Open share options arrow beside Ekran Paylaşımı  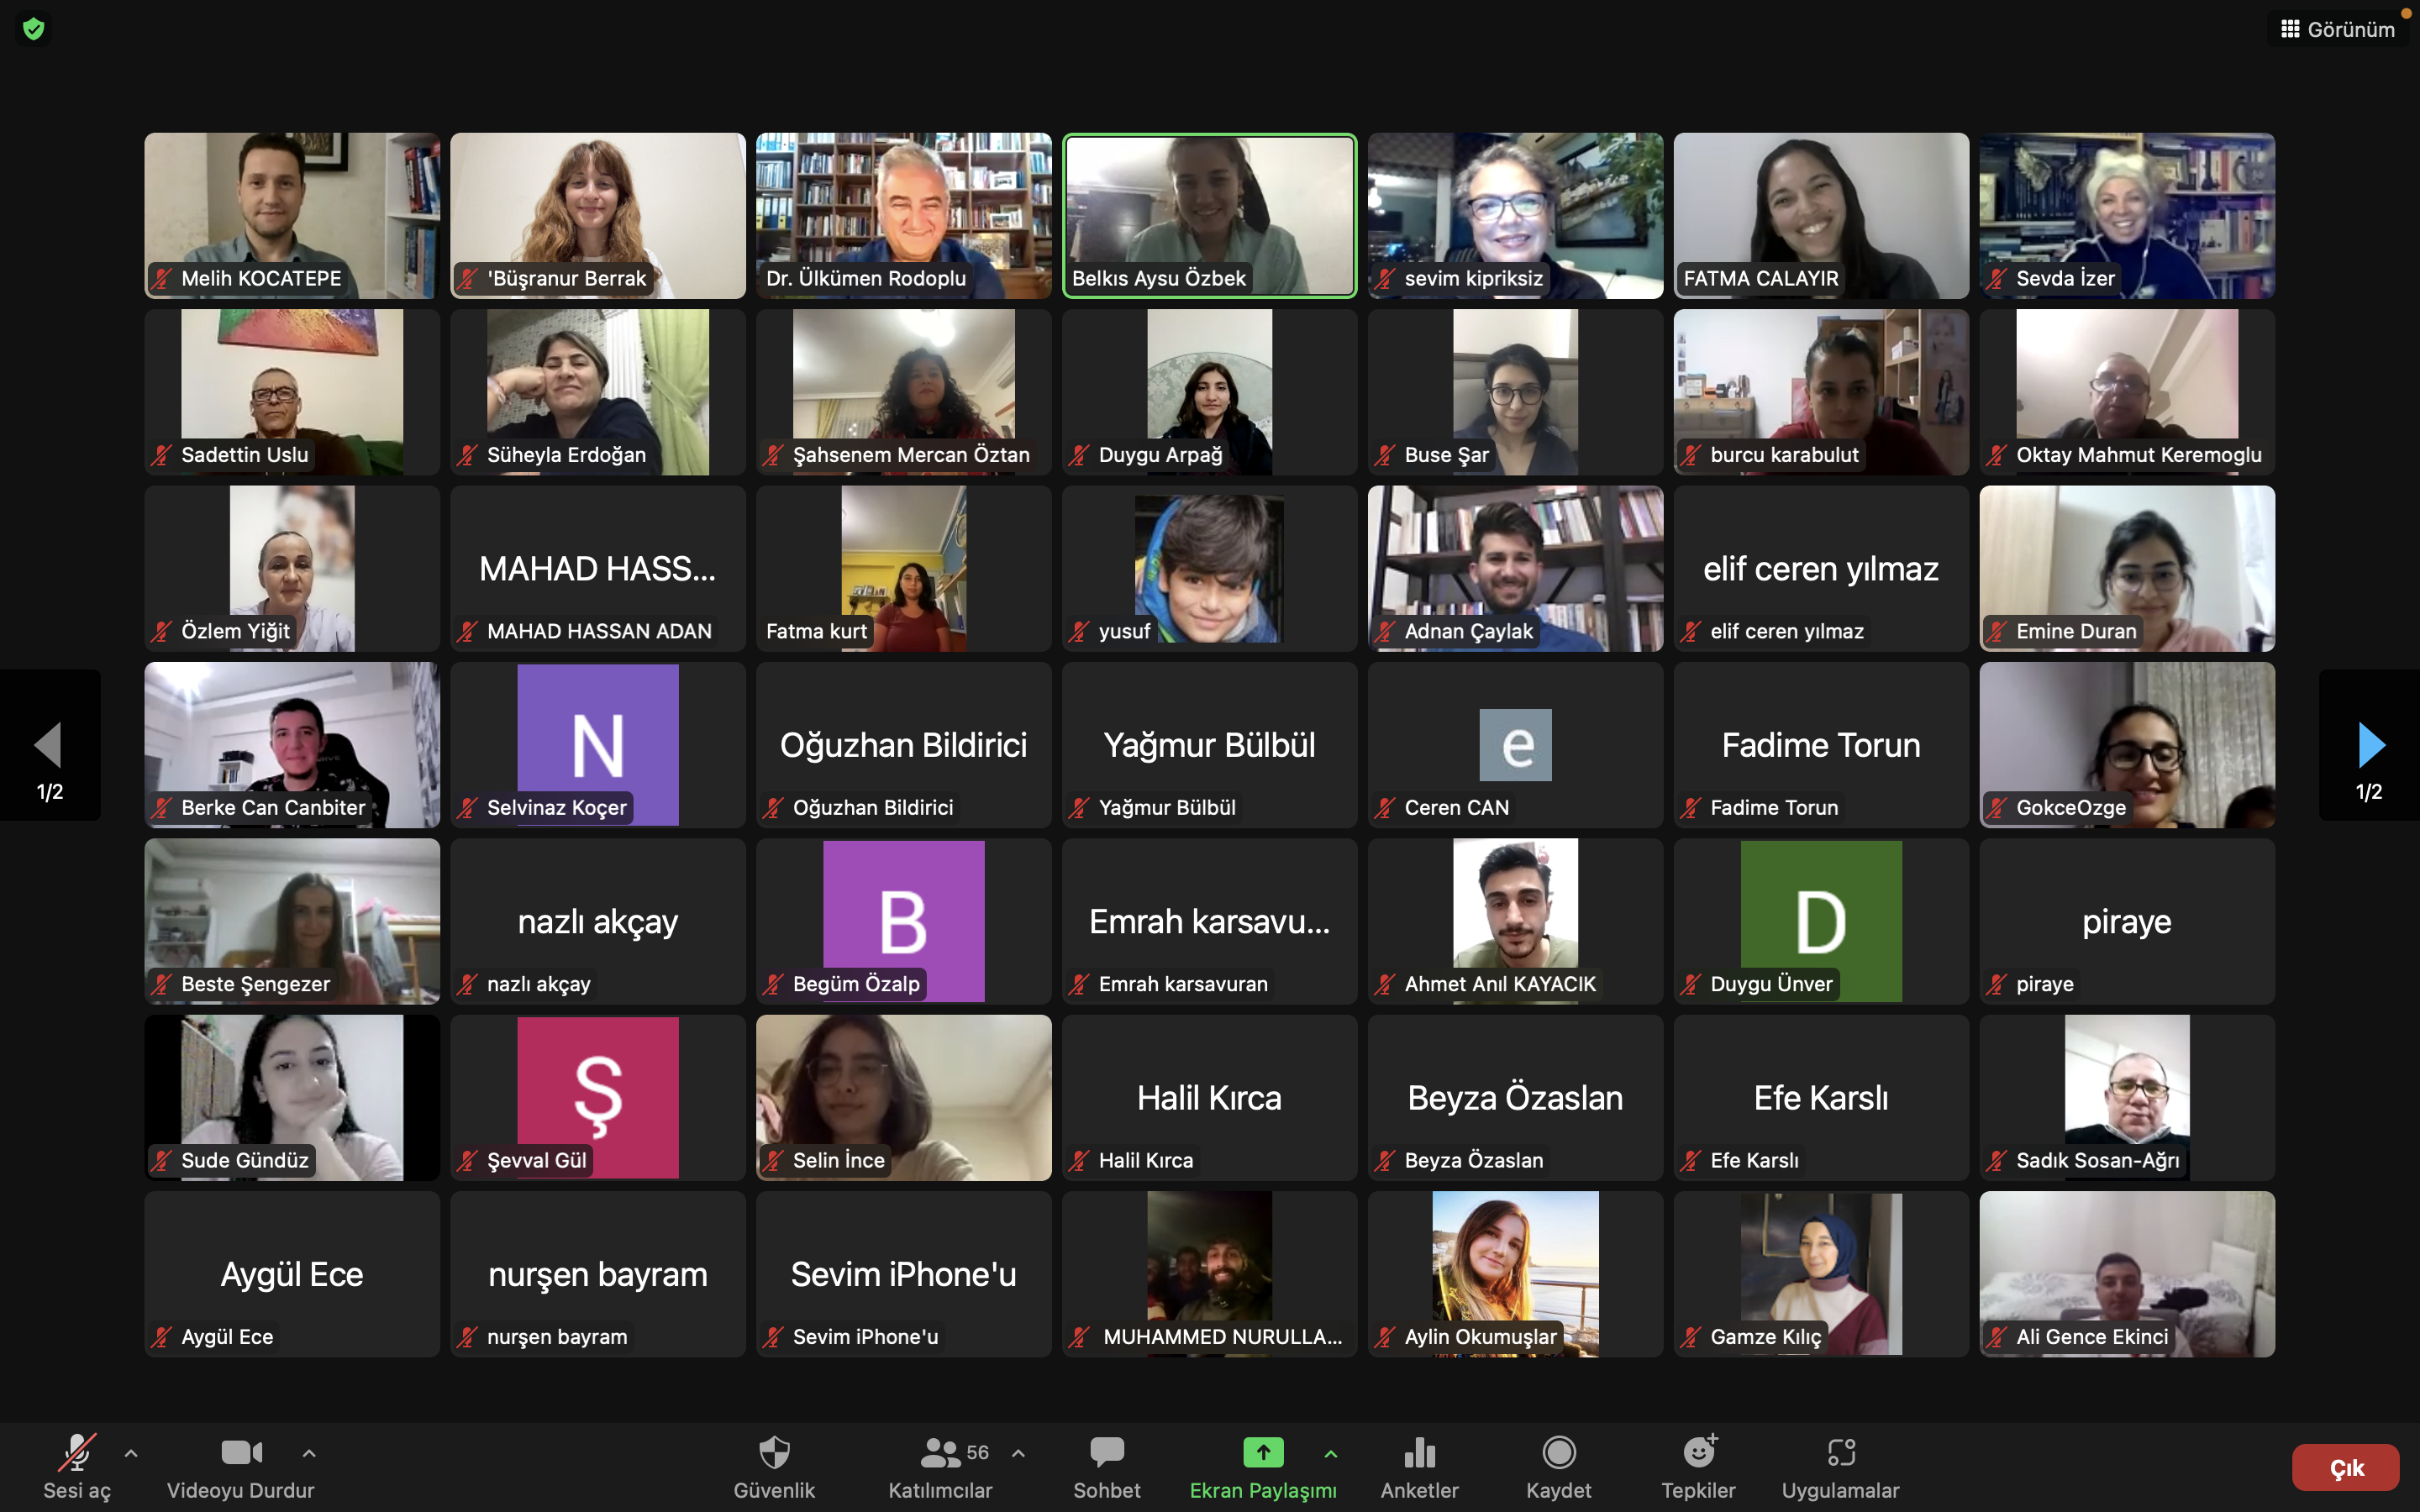(x=1331, y=1453)
